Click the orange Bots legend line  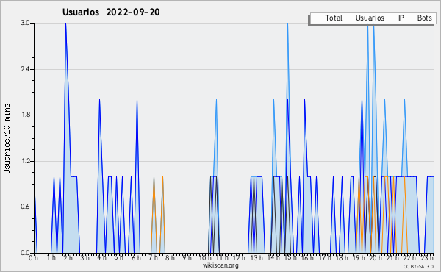[410, 18]
